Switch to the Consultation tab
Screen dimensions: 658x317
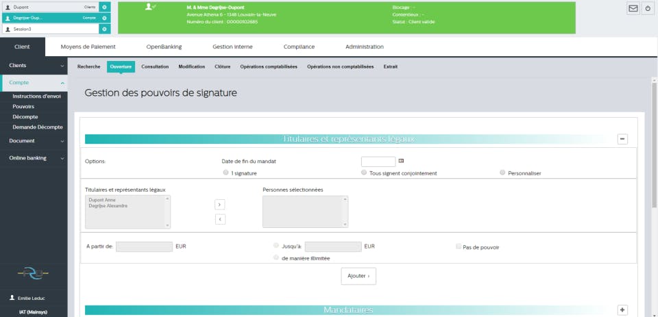(155, 66)
